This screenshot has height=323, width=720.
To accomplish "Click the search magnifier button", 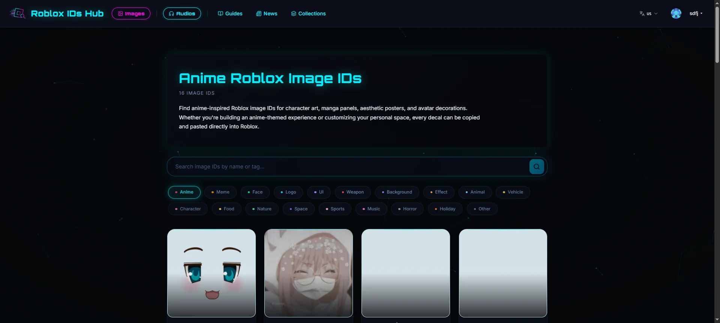I will [x=537, y=167].
